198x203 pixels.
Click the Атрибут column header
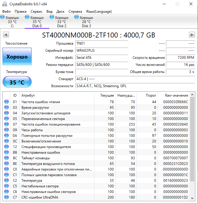click(57, 95)
